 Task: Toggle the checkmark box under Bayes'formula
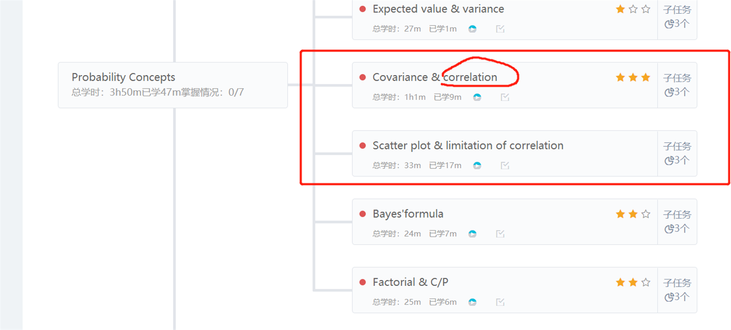click(500, 233)
